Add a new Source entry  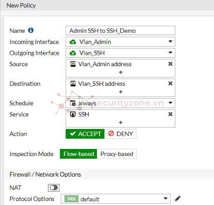click(121, 72)
